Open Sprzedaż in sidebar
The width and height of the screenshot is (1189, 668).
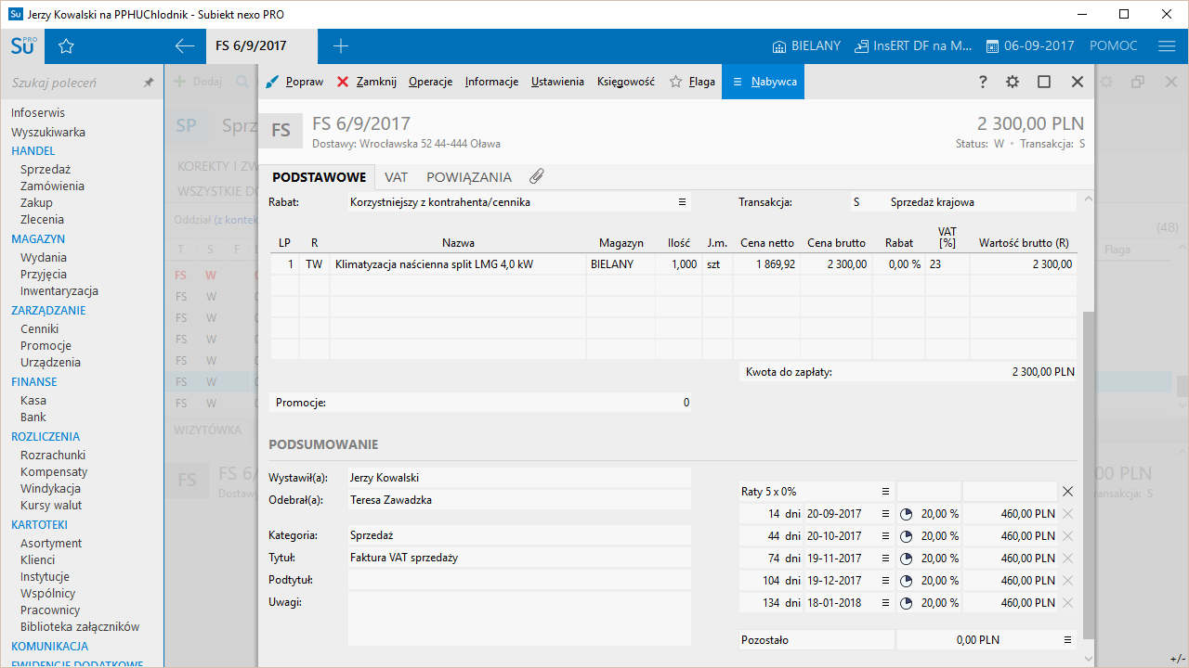46,170
